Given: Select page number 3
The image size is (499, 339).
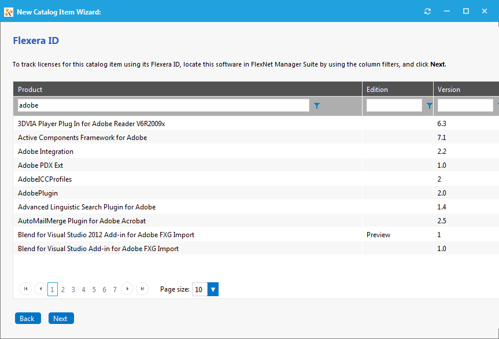Looking at the screenshot, I should (73, 289).
